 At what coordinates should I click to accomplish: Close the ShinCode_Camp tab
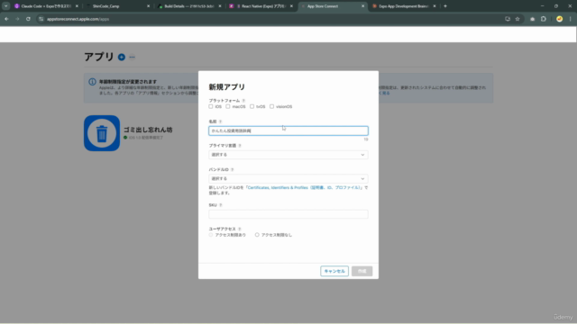click(x=148, y=6)
